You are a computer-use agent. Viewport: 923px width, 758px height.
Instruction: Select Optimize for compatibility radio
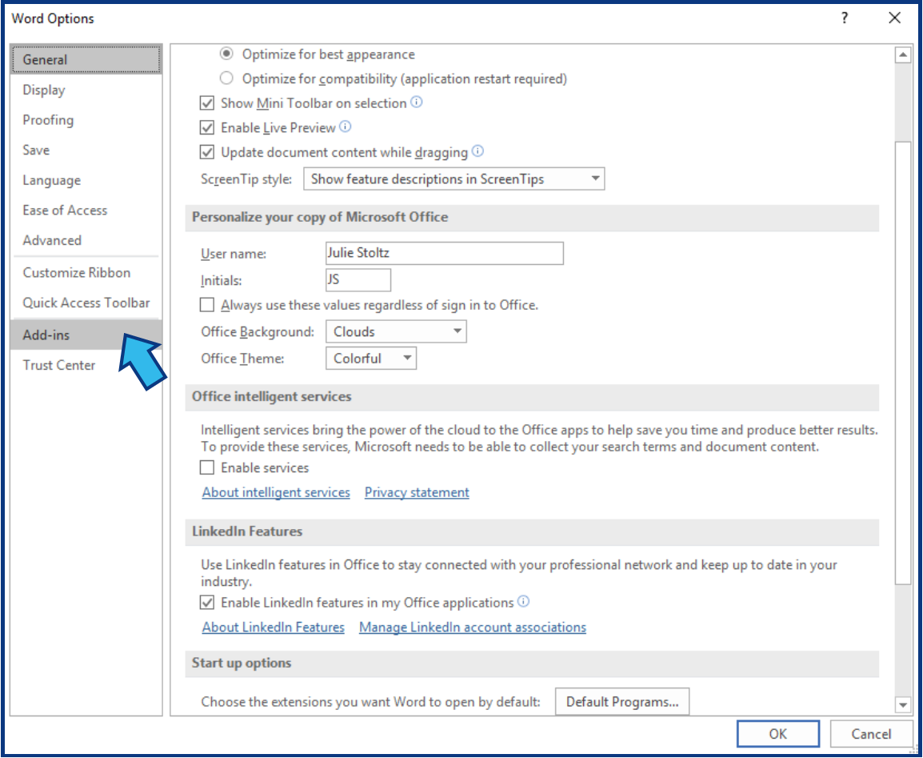[226, 78]
